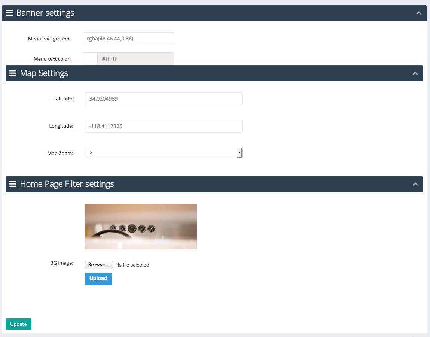Click the 'No file selected.' text
This screenshot has width=430, height=337.
coord(133,265)
